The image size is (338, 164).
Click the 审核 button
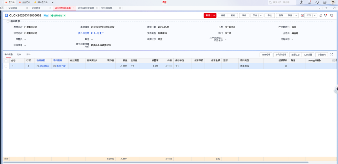click(244, 15)
